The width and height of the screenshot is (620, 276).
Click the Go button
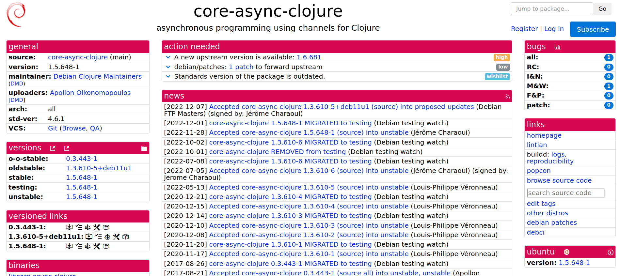coord(602,9)
